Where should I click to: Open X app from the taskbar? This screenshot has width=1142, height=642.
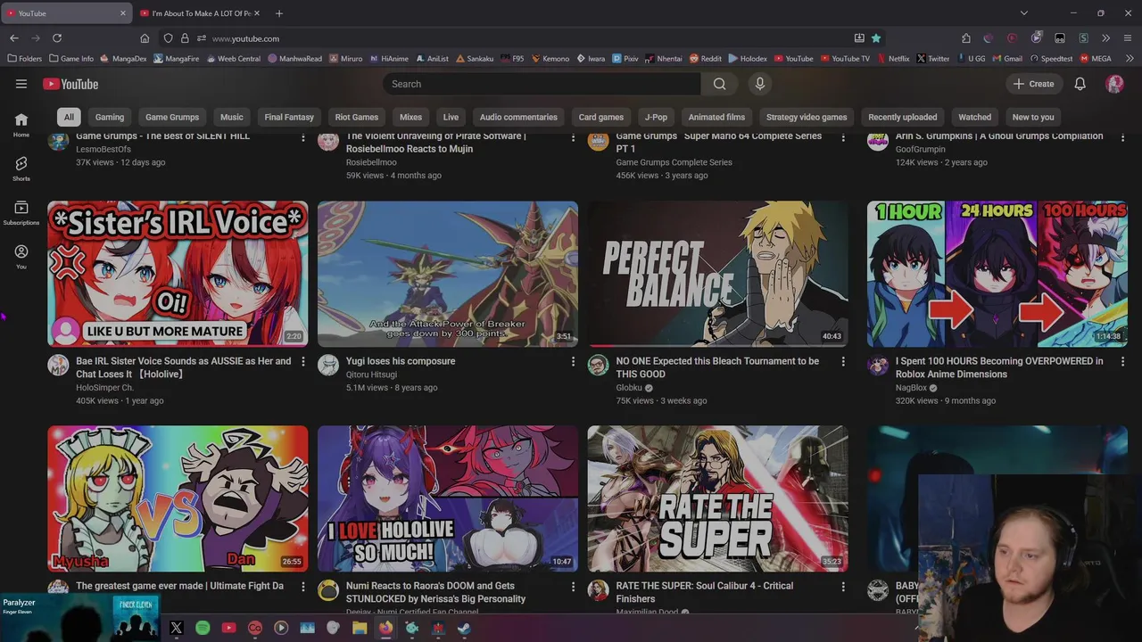point(177,628)
